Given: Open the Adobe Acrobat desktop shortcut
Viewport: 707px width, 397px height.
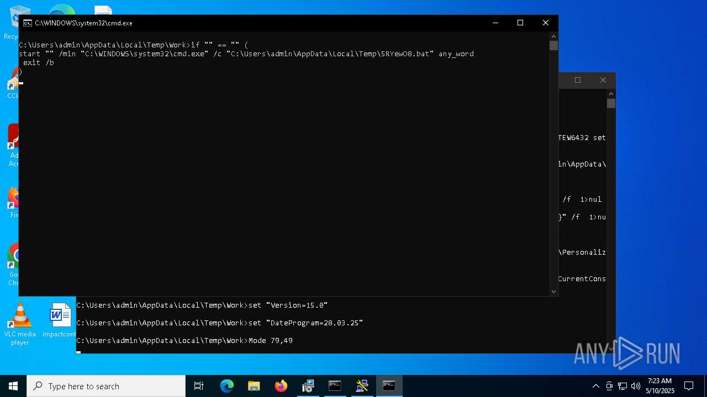Looking at the screenshot, I should pos(13,145).
